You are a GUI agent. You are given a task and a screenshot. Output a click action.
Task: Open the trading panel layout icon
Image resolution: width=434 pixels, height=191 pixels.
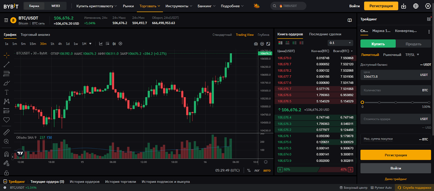pos(429,19)
